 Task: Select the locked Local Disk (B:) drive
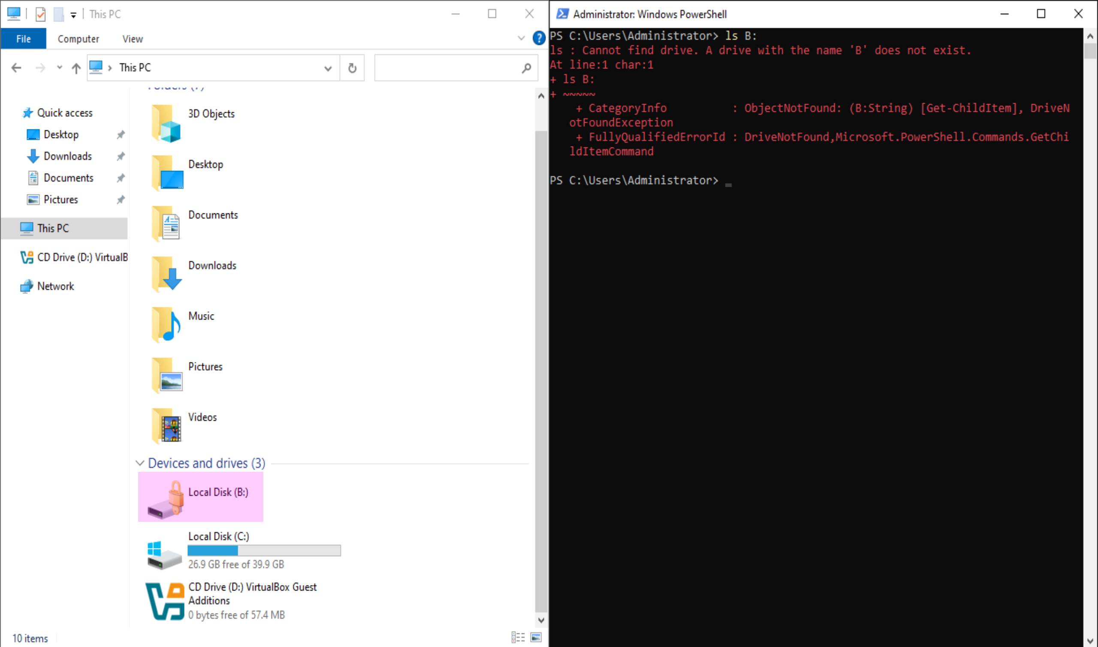[x=200, y=497]
